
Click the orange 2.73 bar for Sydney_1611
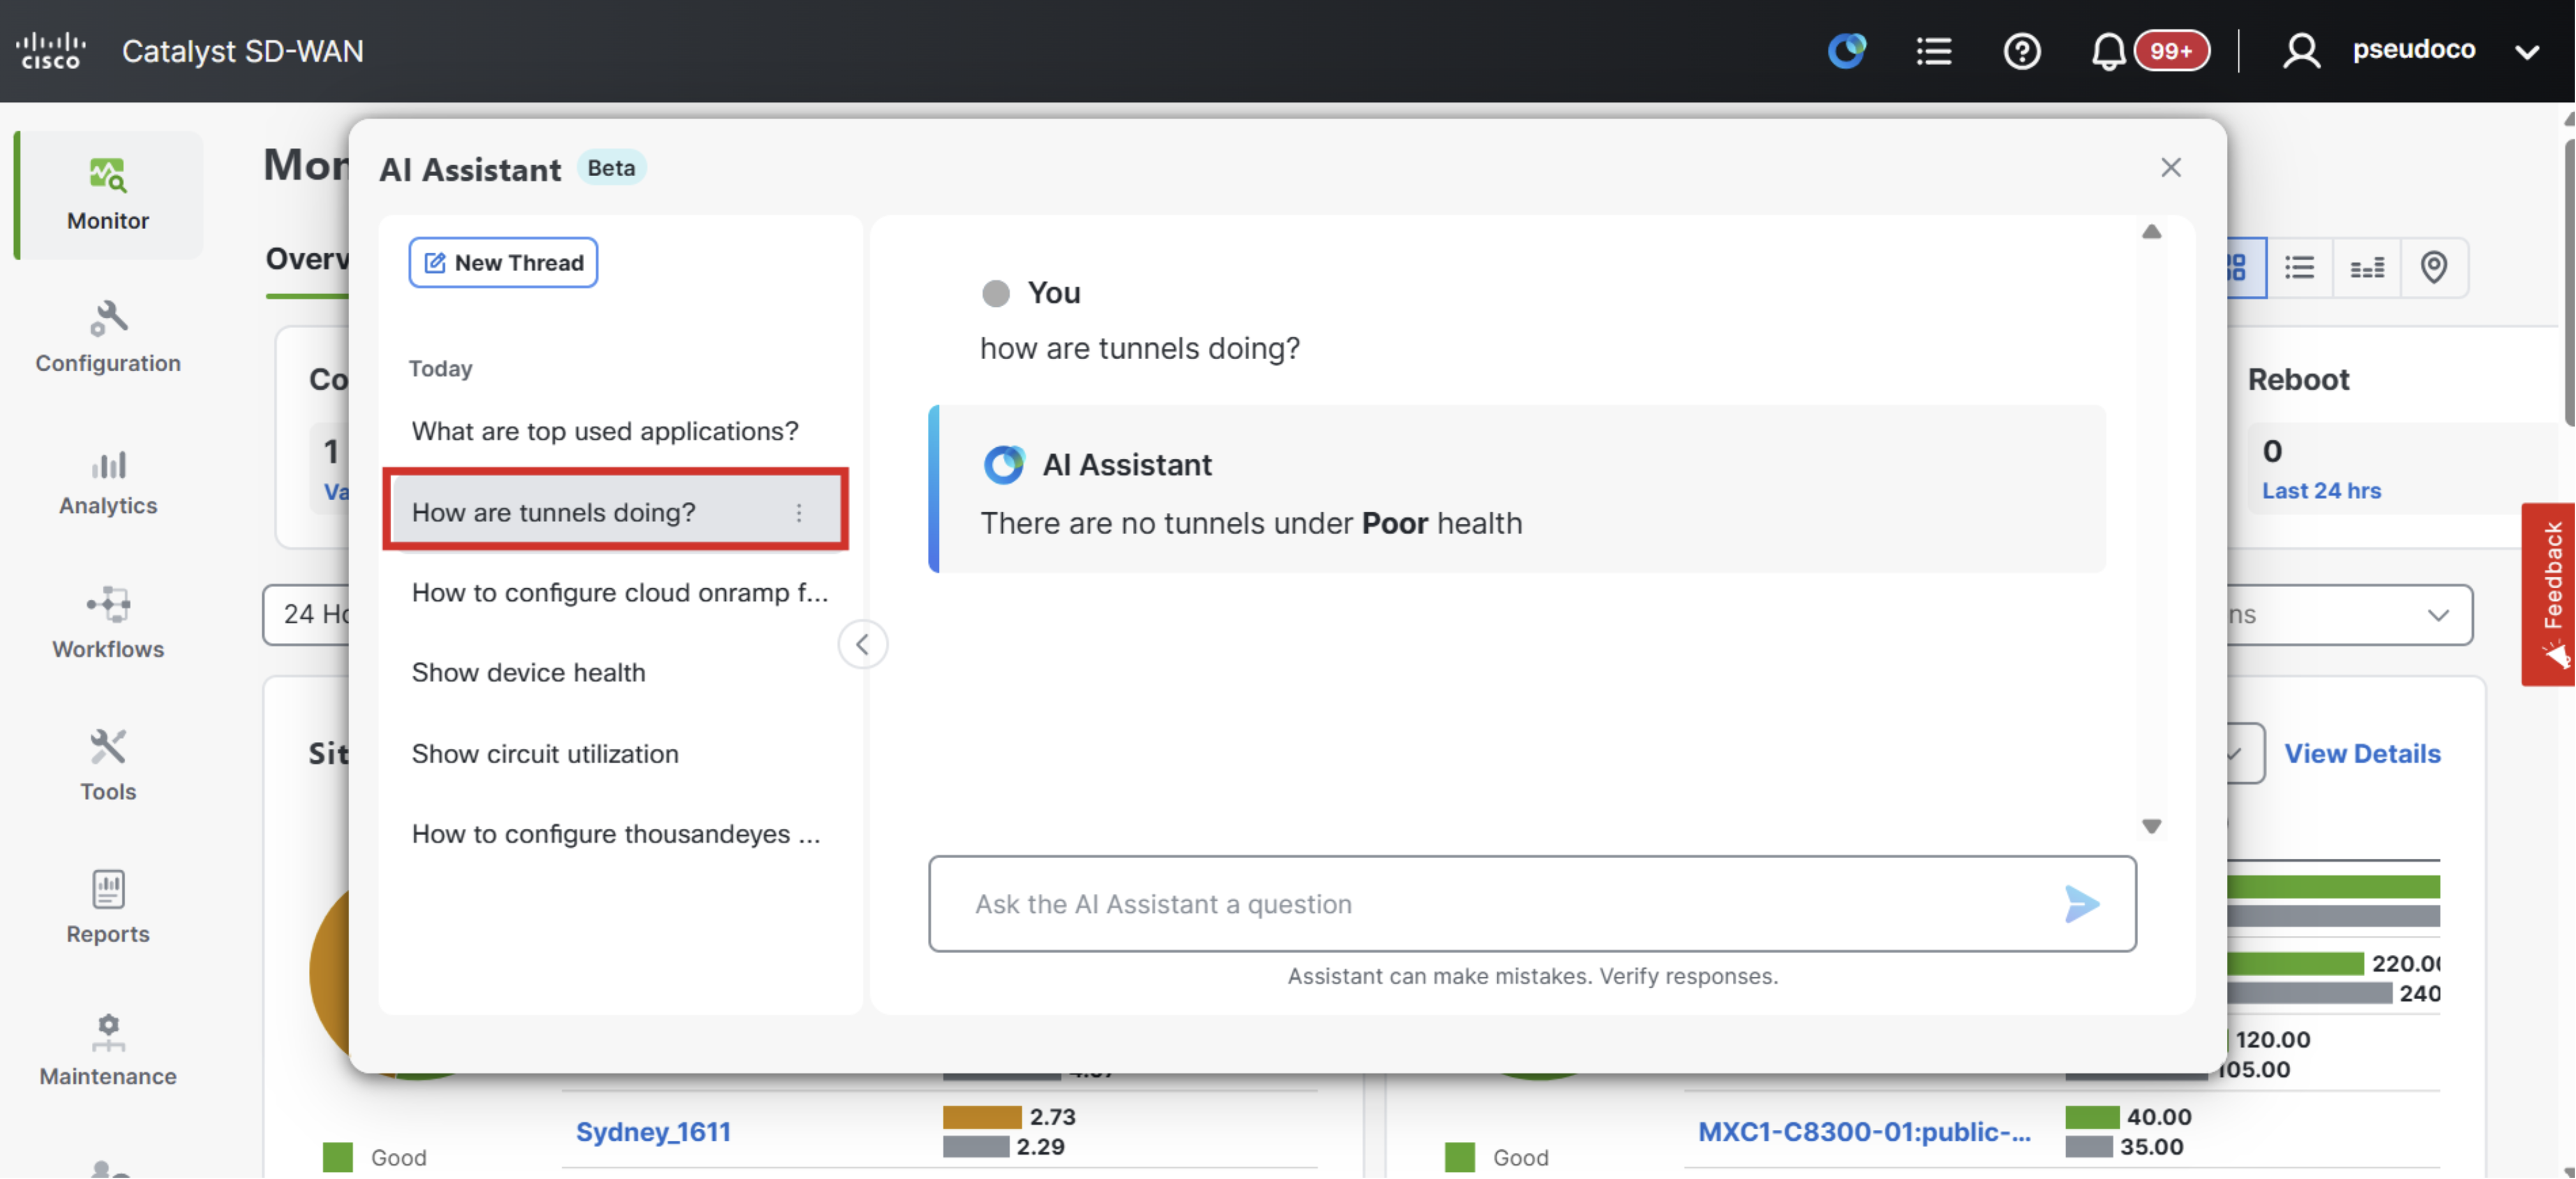[x=981, y=1116]
